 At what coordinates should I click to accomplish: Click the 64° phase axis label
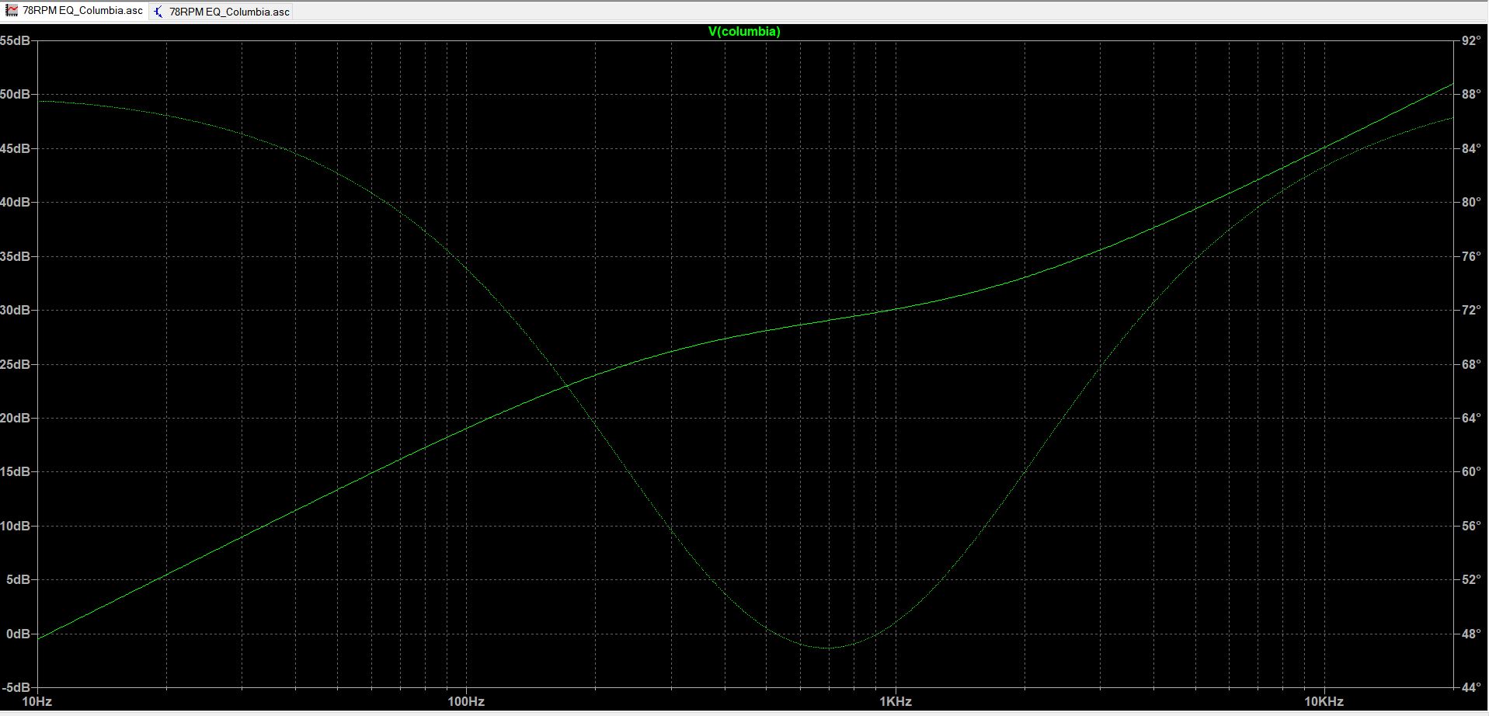(1471, 418)
